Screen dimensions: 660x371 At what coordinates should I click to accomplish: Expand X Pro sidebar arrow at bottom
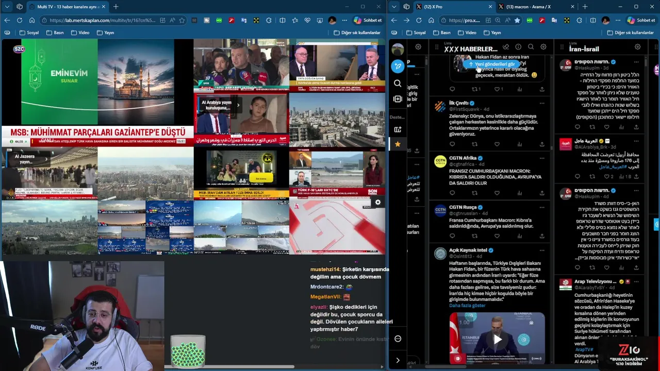click(x=398, y=360)
